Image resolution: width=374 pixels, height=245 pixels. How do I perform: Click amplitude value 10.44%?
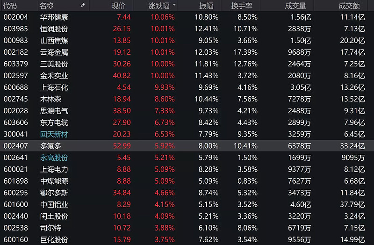point(207,99)
